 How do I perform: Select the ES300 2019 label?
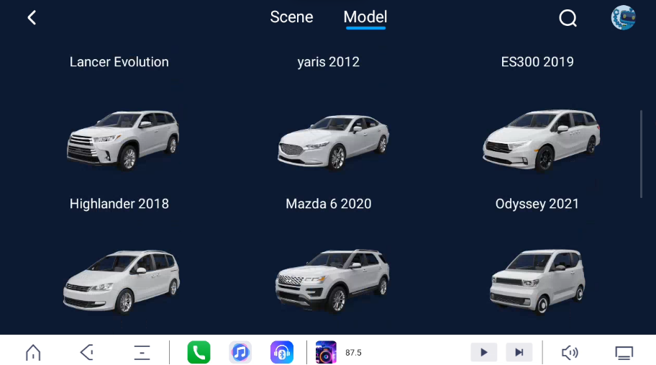coord(537,62)
